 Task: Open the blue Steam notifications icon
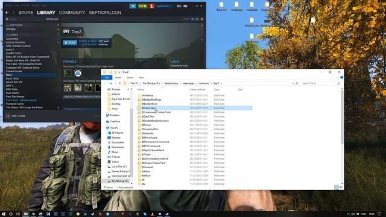pyautogui.click(x=133, y=6)
